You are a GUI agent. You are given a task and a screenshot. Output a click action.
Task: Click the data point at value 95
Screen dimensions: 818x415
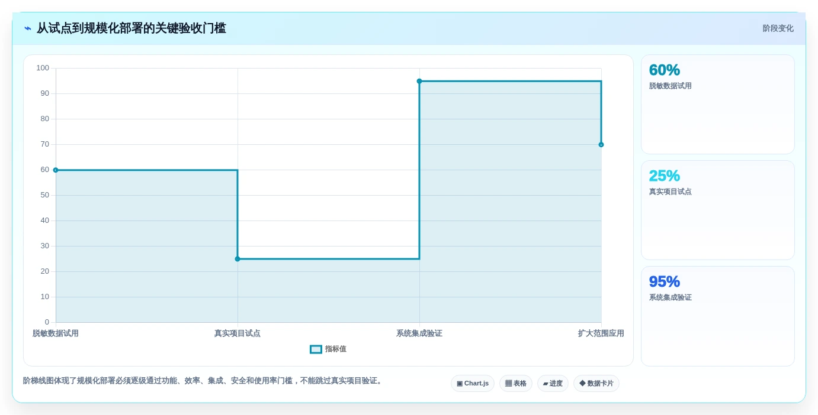click(419, 81)
